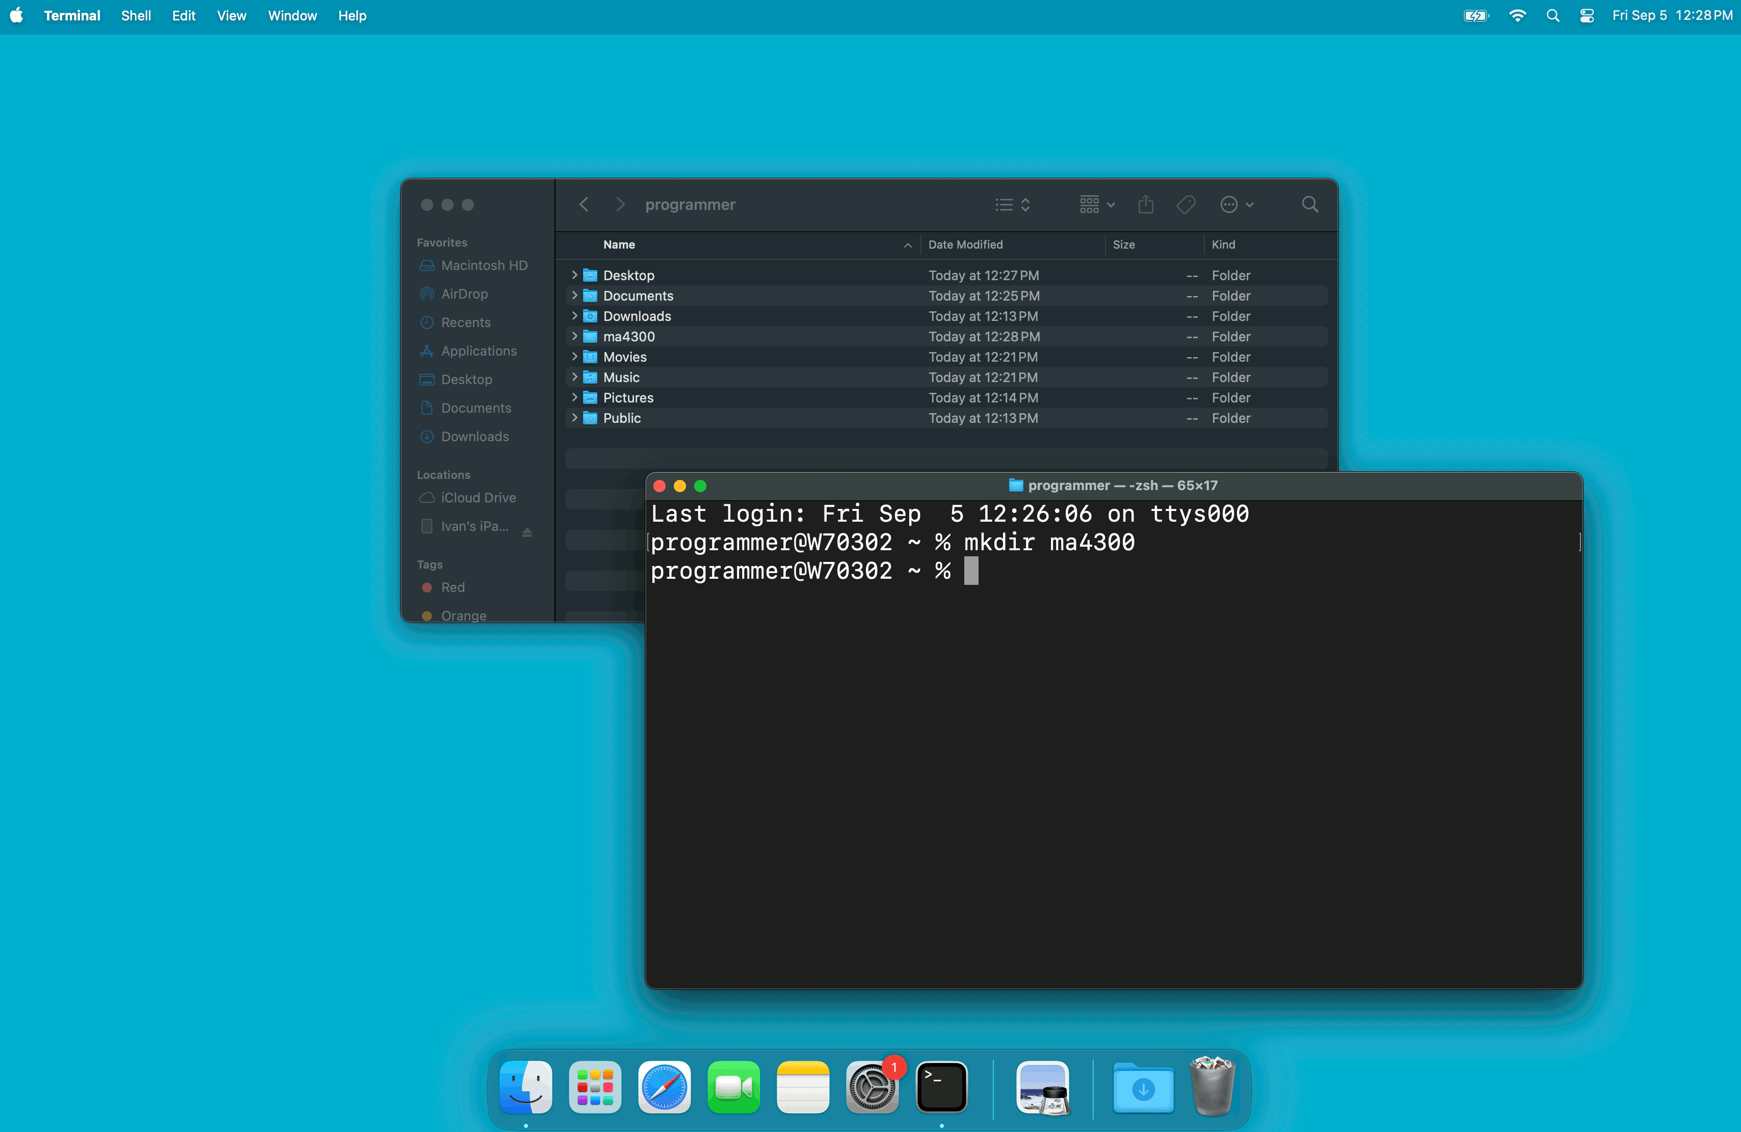Open the group-by grid dropdown in toolbar
This screenshot has height=1132, width=1741.
click(x=1097, y=205)
